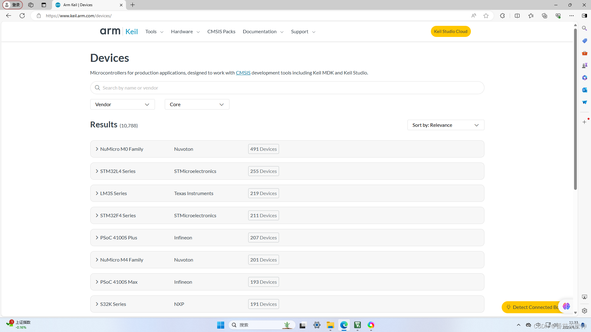Click the page vertical scrollbar thumb

(x=575, y=109)
